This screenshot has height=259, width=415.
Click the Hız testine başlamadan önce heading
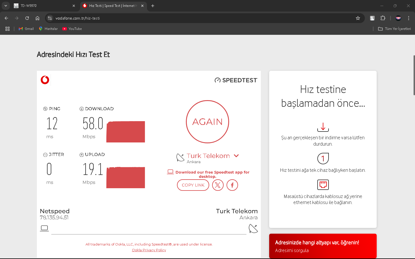click(323, 96)
